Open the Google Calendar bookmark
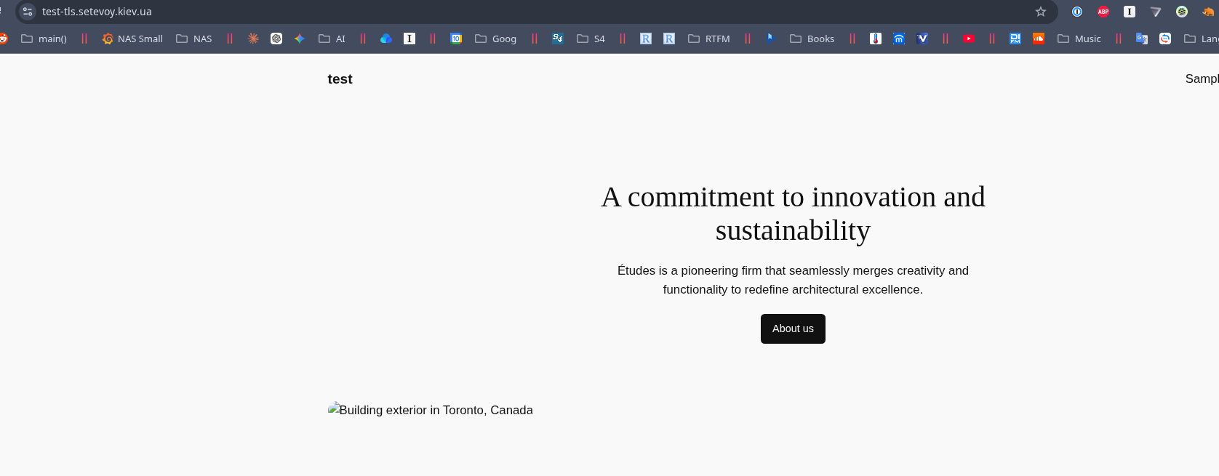Screen dimensions: 1219x476 456,39
